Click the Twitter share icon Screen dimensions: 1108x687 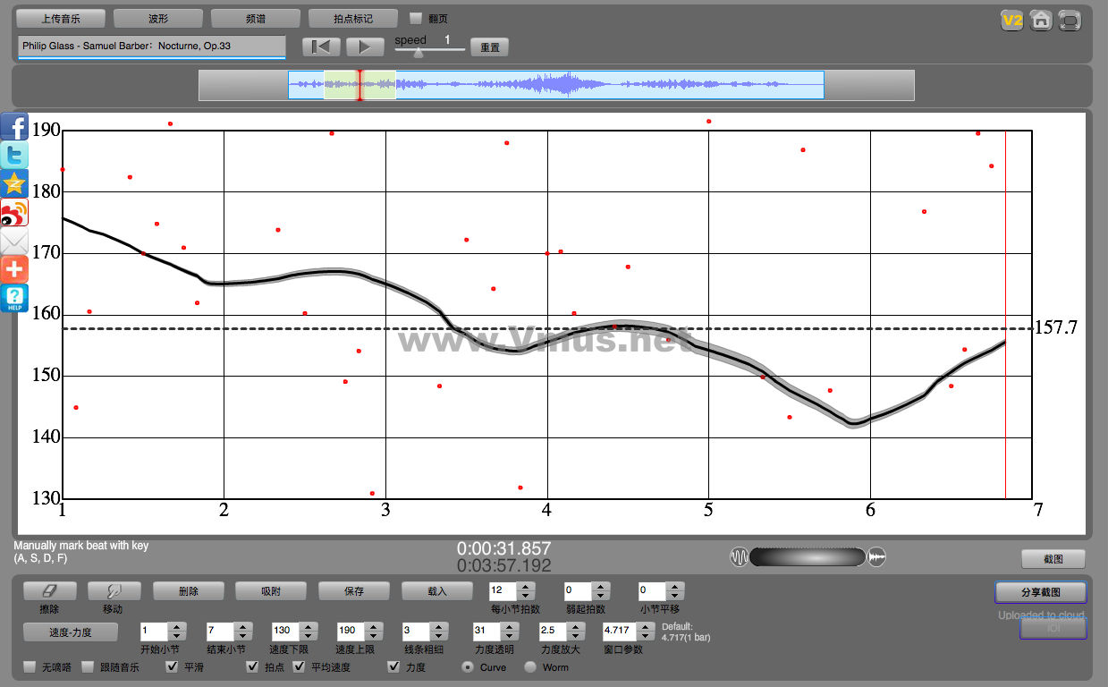click(x=14, y=156)
